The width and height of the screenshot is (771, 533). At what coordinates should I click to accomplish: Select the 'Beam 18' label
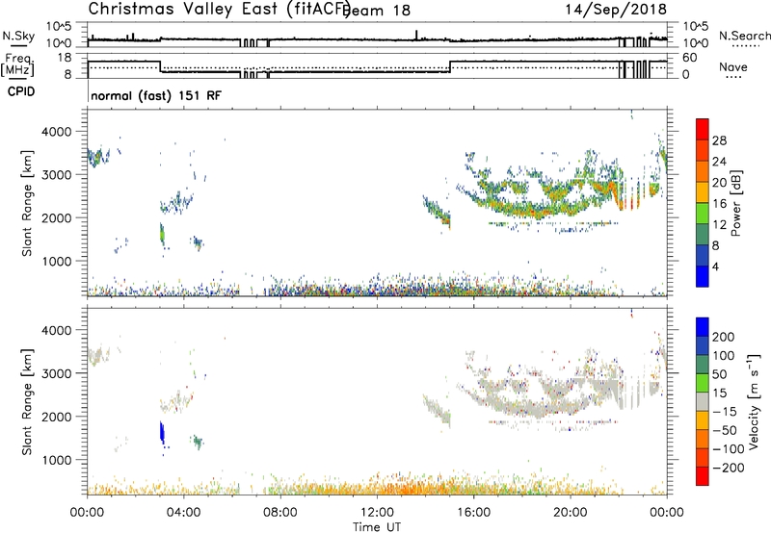click(x=377, y=11)
